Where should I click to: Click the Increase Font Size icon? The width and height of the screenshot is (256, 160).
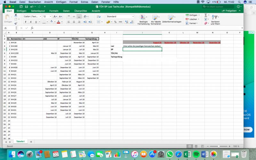(55, 17)
